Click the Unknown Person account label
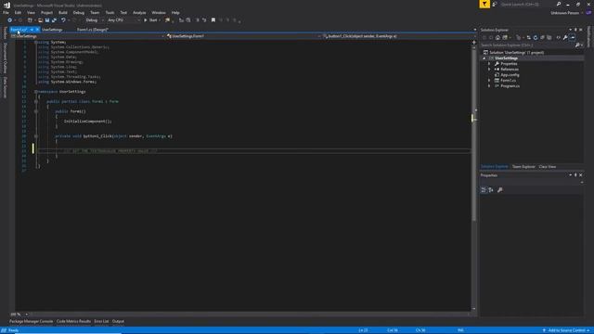The height and width of the screenshot is (334, 594). [x=564, y=13]
